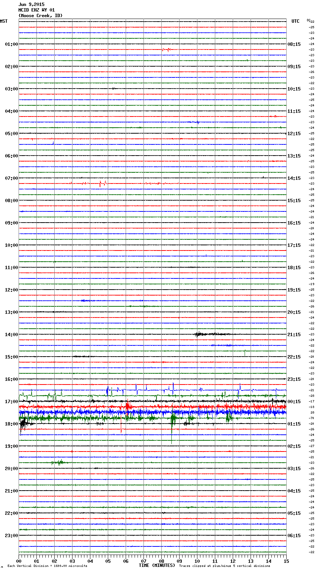Click the "04:00" MST hour label
Viewport: 316px width, 571px height.
12,111
